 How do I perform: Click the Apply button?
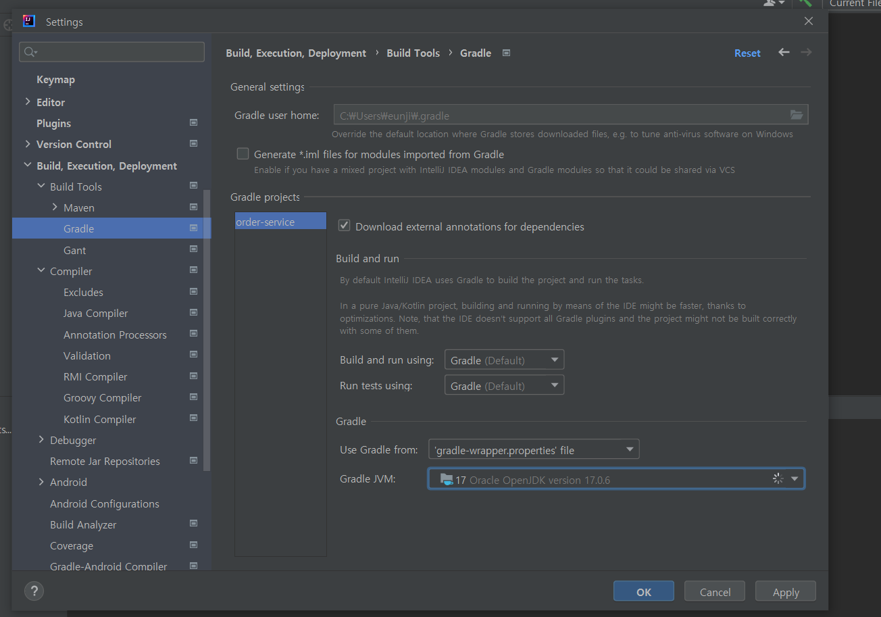(x=786, y=591)
